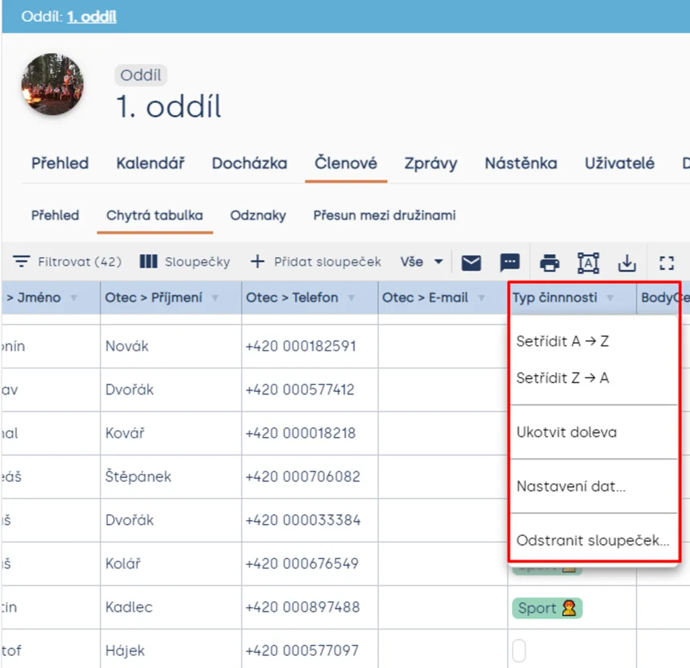Select the Členové tab
The image size is (690, 668).
(x=346, y=163)
